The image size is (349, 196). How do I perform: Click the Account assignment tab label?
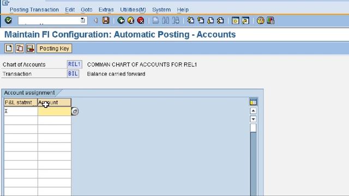29,93
